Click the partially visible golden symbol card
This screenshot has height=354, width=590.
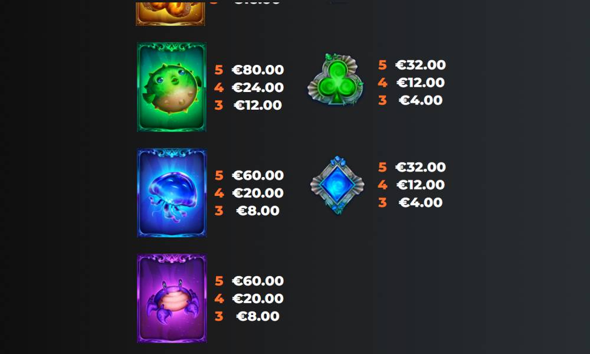[x=171, y=14]
